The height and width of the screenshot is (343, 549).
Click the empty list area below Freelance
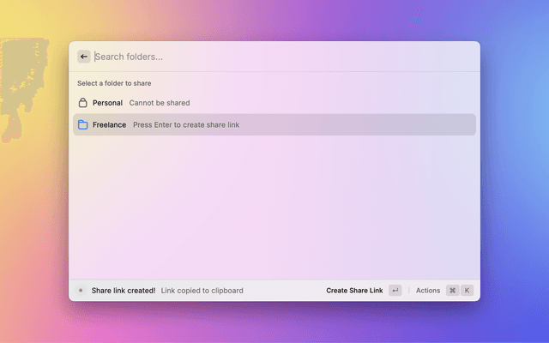click(x=274, y=206)
